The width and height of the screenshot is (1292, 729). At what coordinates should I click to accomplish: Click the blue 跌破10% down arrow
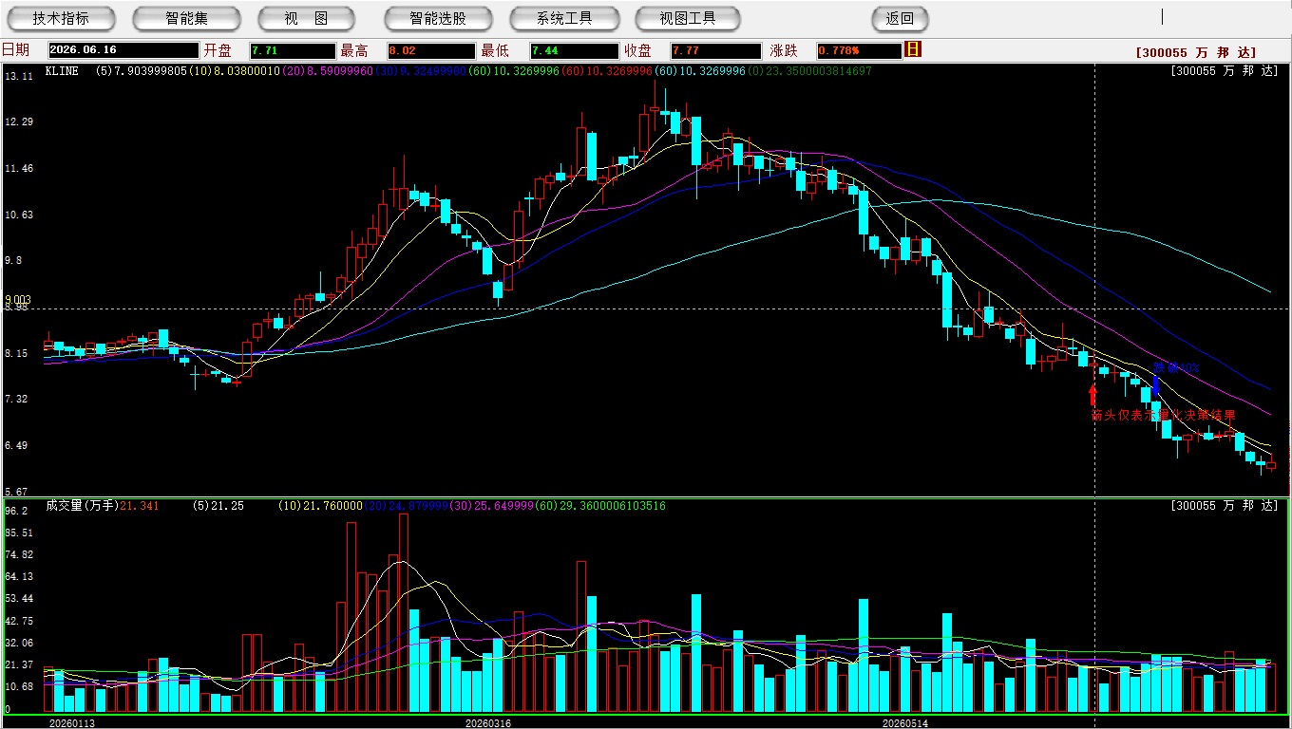pos(1155,385)
